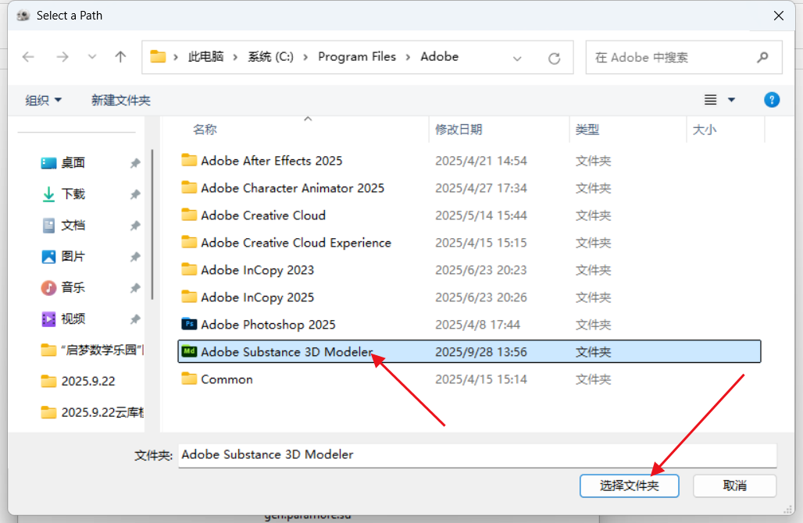Click the Adobe After Effects folder icon
The height and width of the screenshot is (523, 803).
(x=189, y=160)
